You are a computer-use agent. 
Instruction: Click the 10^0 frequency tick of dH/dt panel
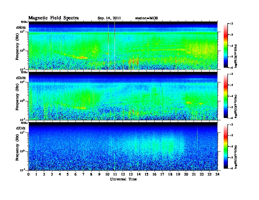(x=22, y=50)
